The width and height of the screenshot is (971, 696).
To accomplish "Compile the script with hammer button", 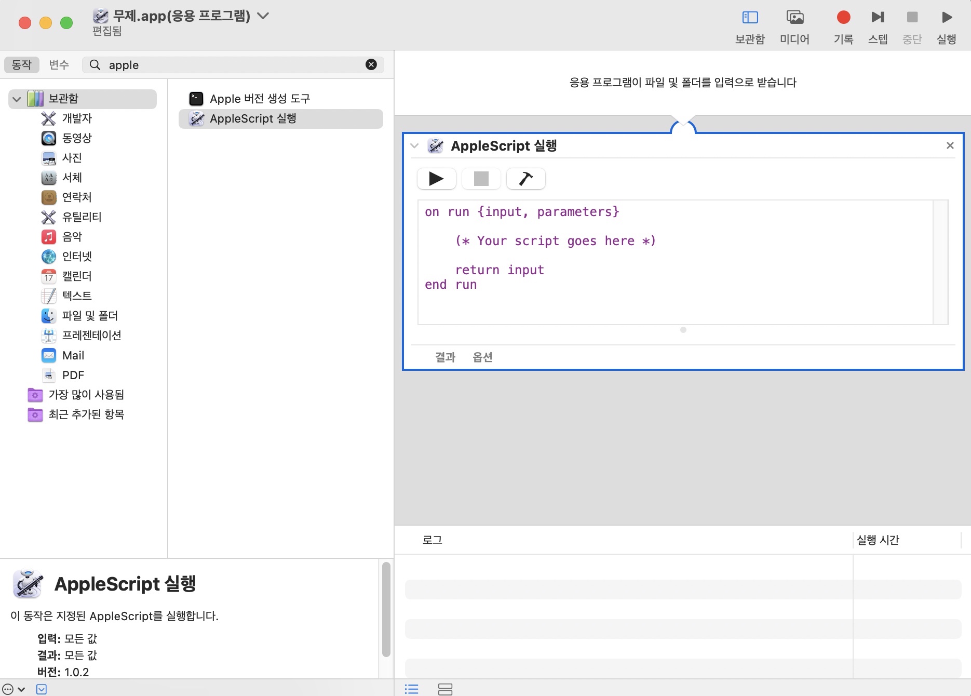I will (526, 179).
